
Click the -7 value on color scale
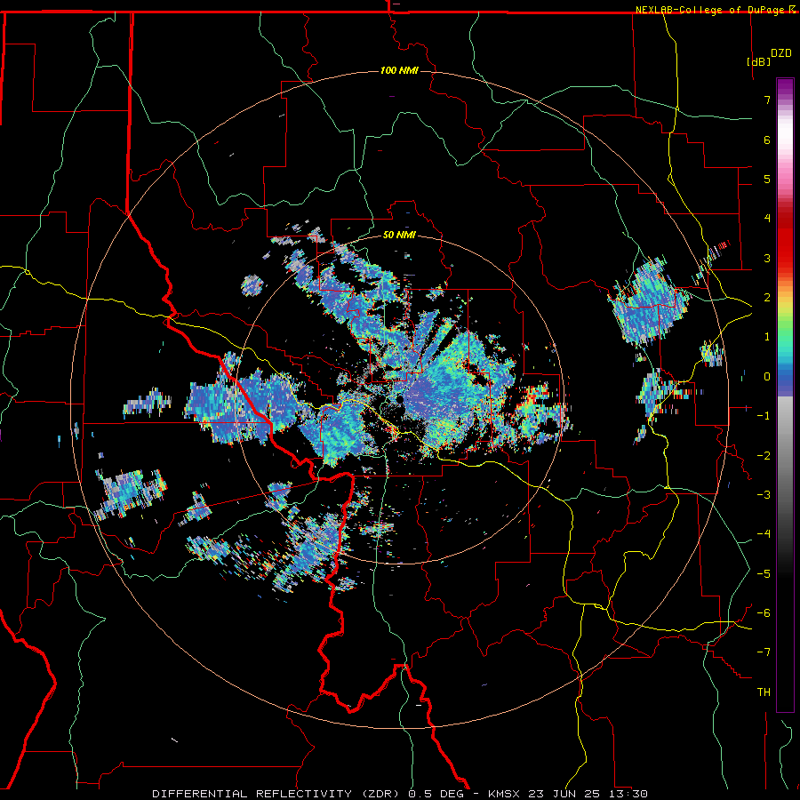(764, 652)
